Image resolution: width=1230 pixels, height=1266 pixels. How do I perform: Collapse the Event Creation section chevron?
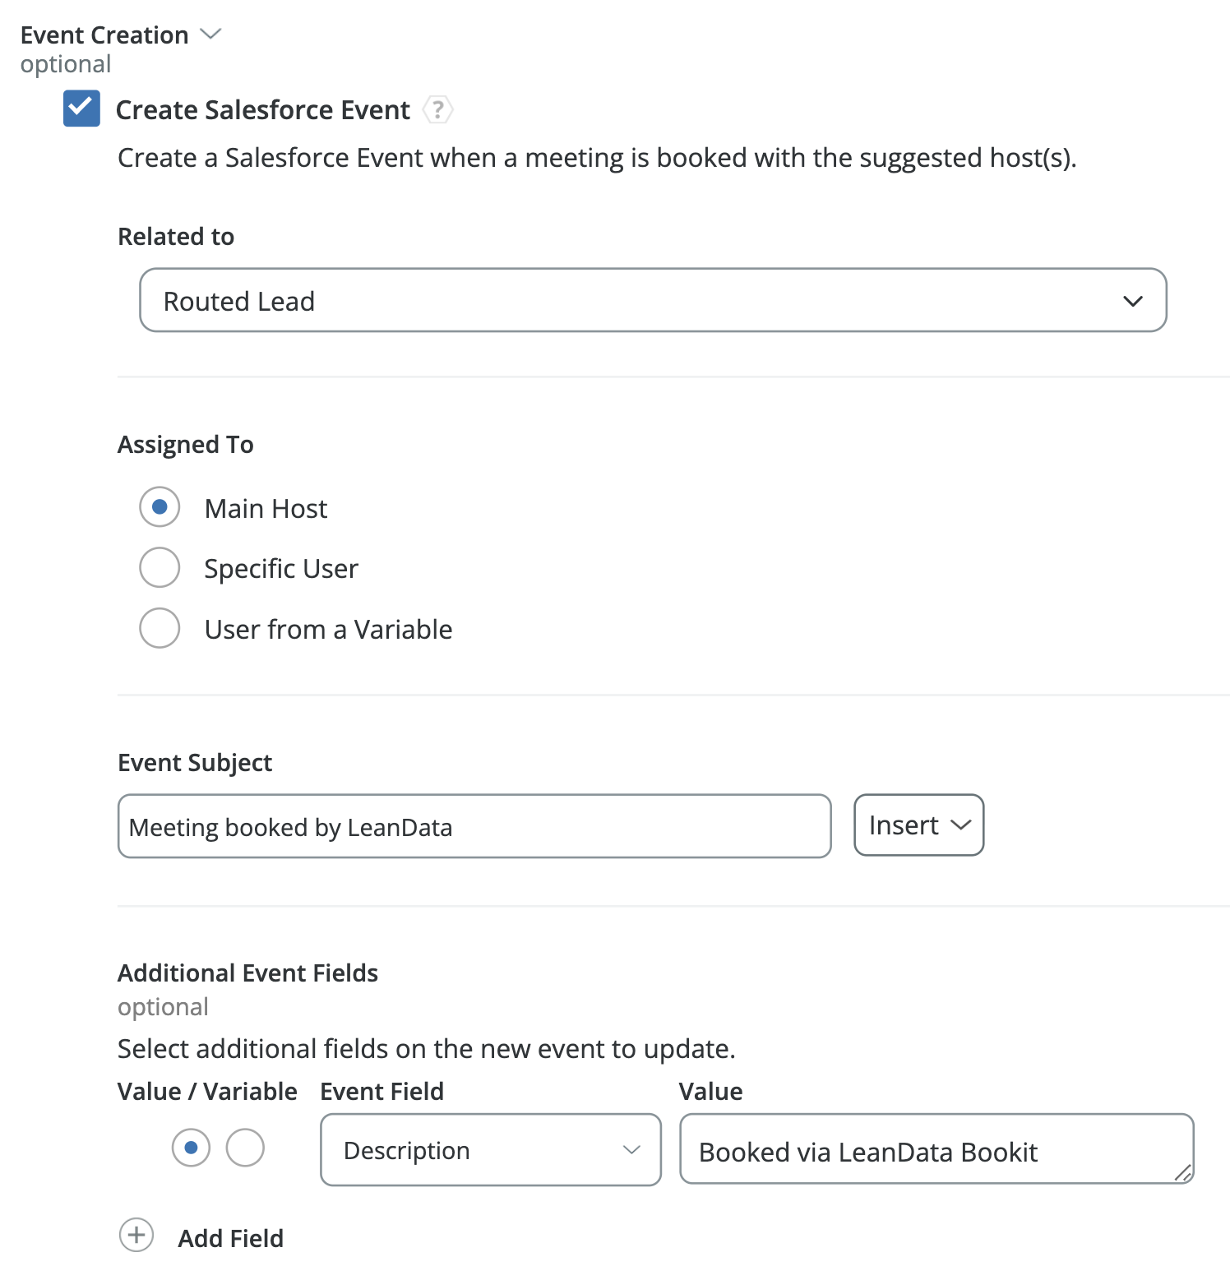[211, 34]
